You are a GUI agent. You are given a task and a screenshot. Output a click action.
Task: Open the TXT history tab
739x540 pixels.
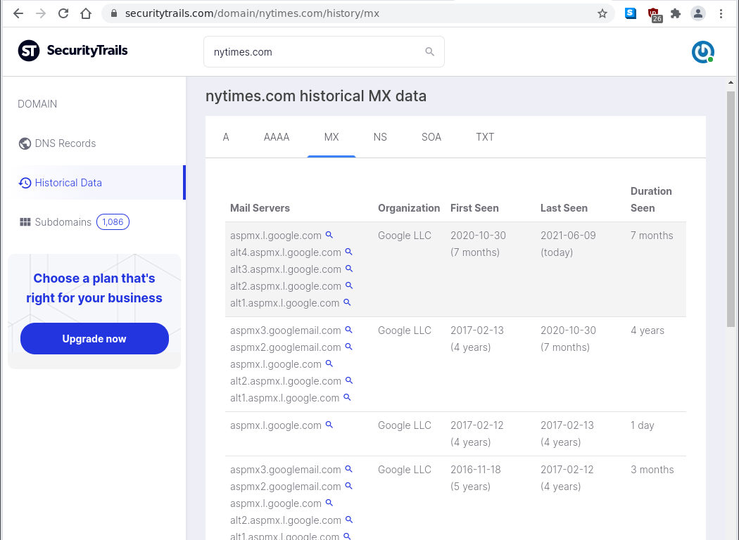point(485,137)
